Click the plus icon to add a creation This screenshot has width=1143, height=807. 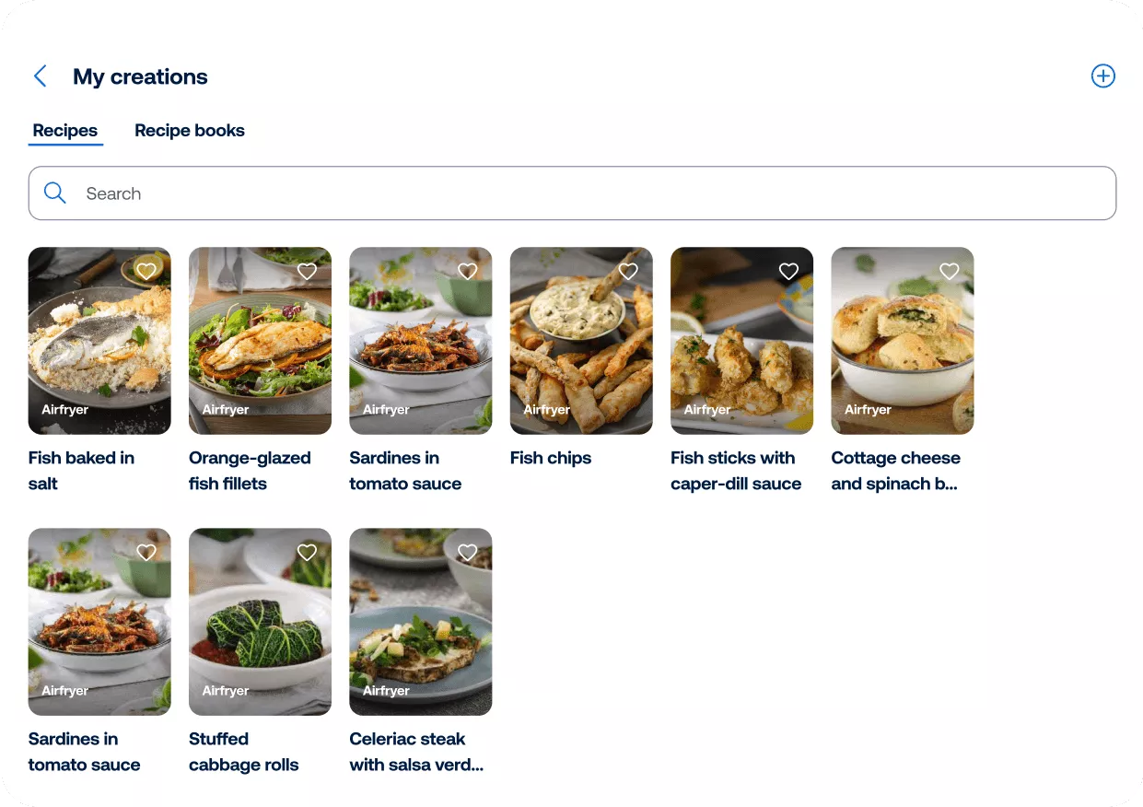(x=1102, y=76)
